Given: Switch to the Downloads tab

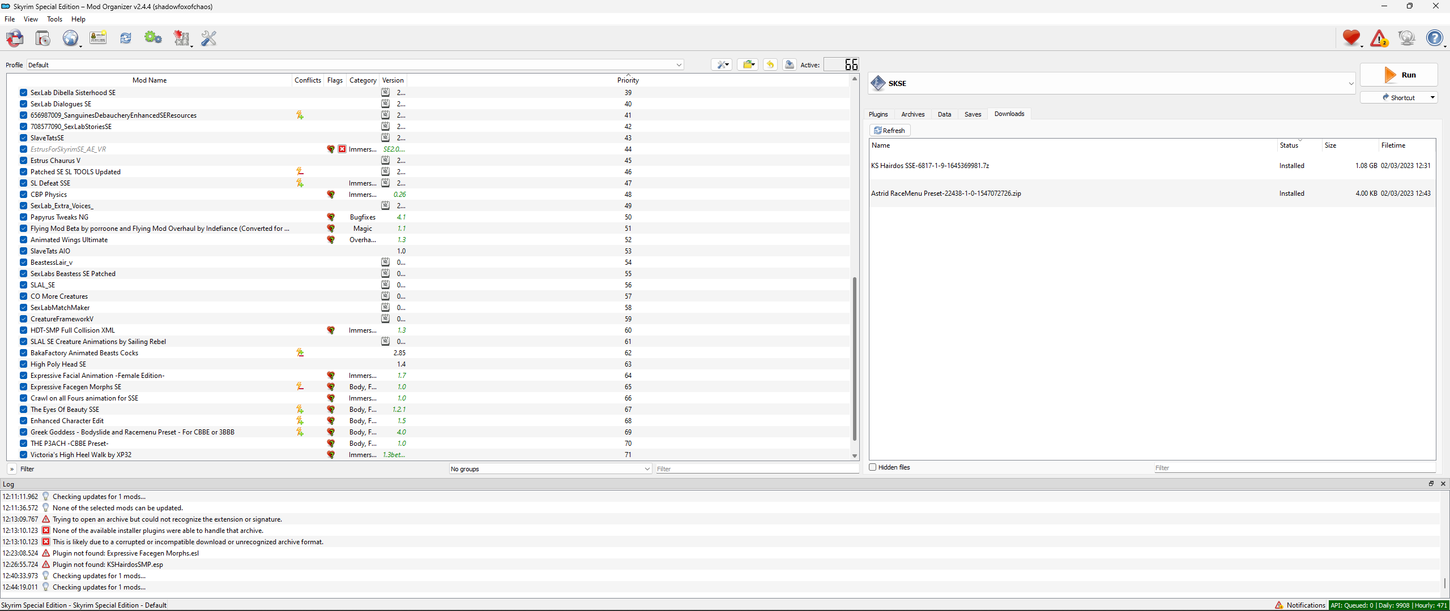Looking at the screenshot, I should [x=1009, y=114].
